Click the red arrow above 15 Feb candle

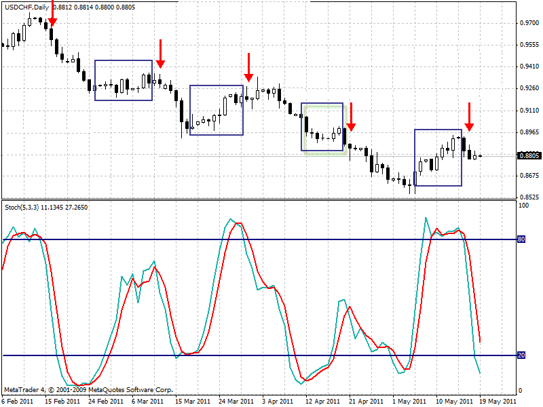(52, 13)
